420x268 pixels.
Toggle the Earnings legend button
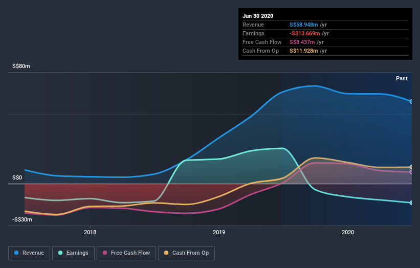[x=73, y=253]
